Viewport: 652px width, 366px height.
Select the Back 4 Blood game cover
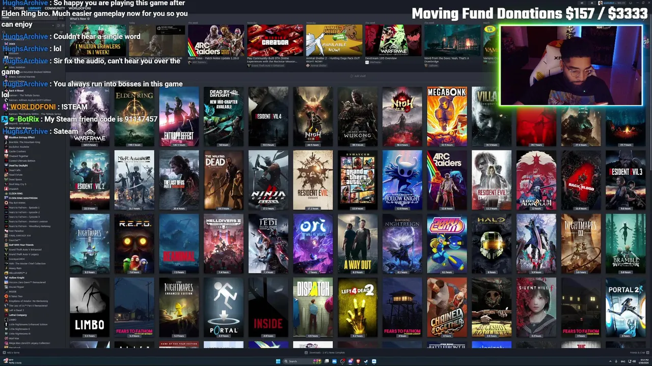click(x=581, y=180)
